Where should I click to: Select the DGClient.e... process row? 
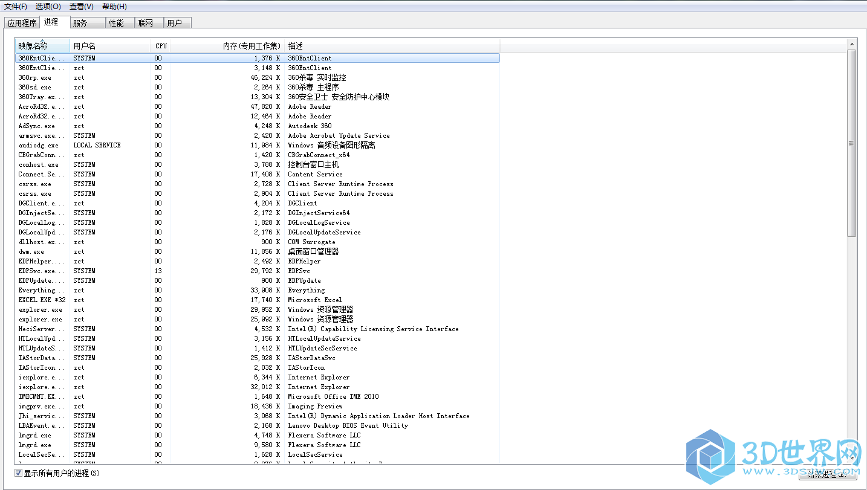point(258,203)
